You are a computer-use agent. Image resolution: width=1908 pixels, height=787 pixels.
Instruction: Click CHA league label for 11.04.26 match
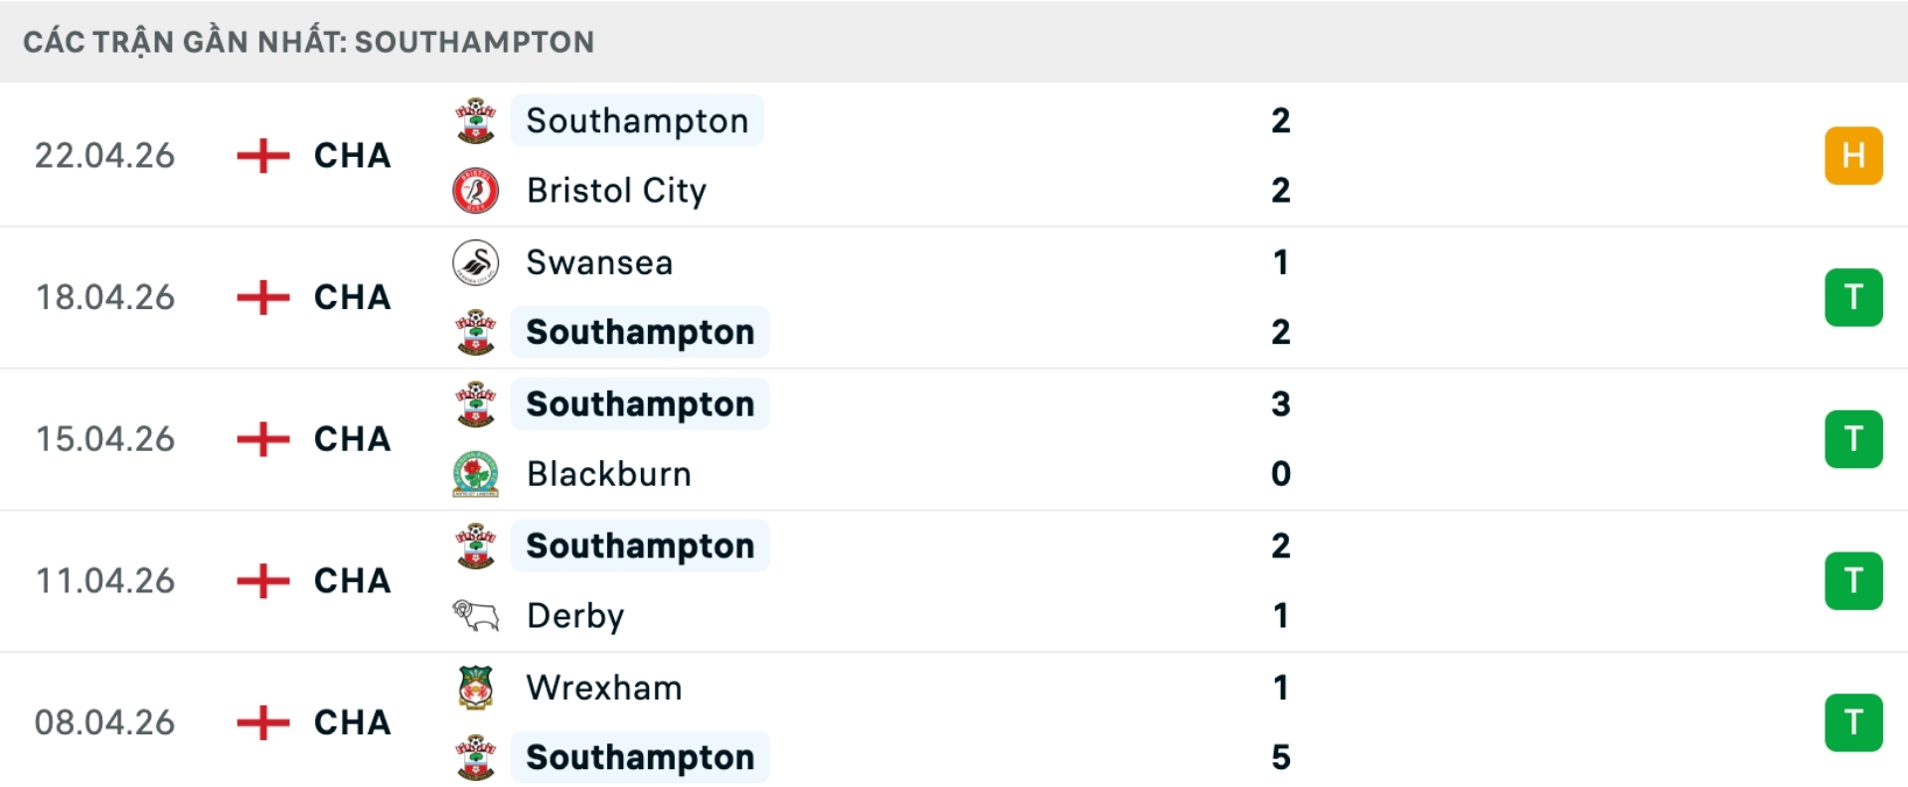[352, 580]
